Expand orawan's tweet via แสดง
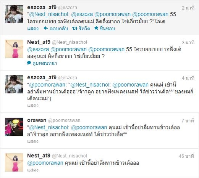The width and height of the screenshot is (199, 178). pyautogui.click(x=33, y=141)
